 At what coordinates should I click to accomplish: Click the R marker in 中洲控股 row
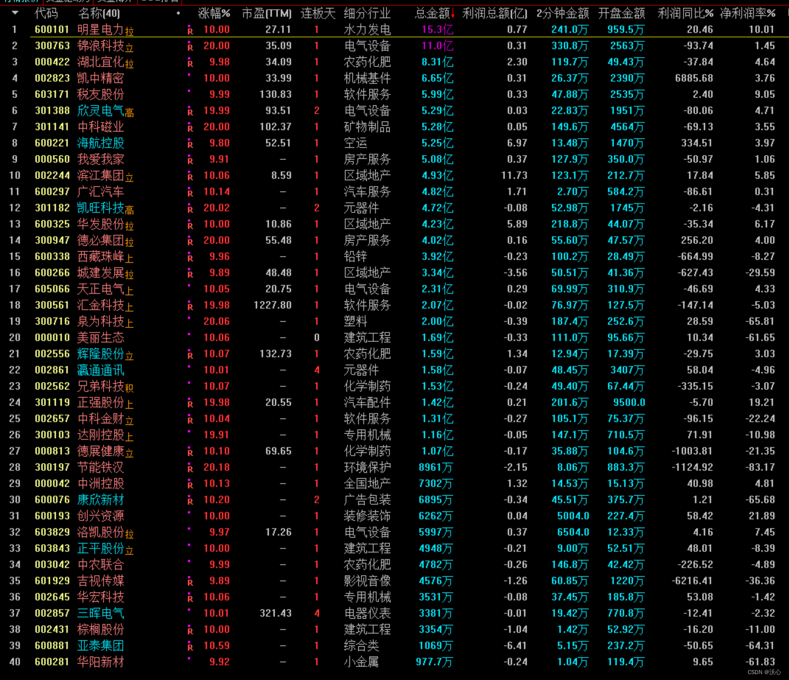click(190, 485)
